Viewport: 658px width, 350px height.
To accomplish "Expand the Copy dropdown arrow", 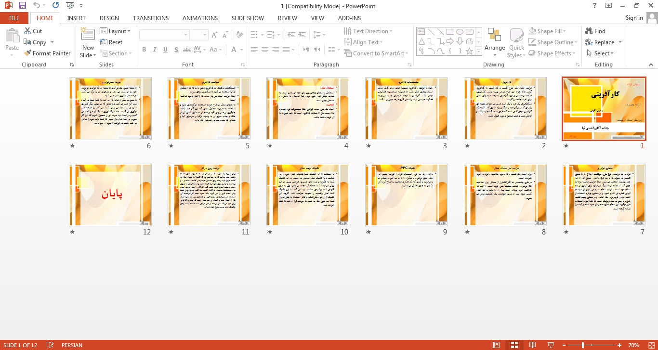I will coord(52,42).
